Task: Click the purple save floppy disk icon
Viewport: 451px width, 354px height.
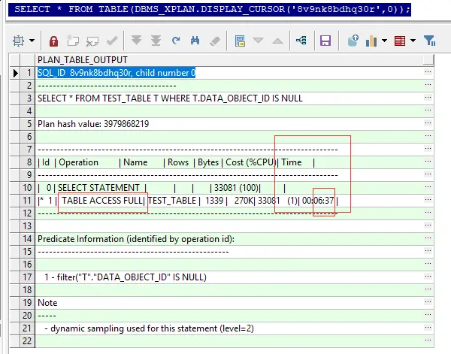Action: pyautogui.click(x=325, y=41)
